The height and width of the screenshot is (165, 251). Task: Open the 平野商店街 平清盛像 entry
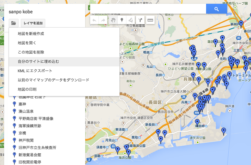click(36, 119)
